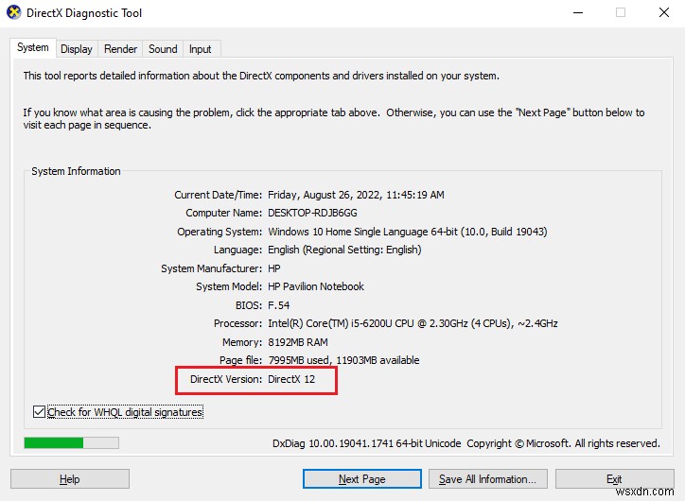Minimize the DirectX Diagnostic Tool window
Image resolution: width=685 pixels, height=501 pixels.
[578, 12]
